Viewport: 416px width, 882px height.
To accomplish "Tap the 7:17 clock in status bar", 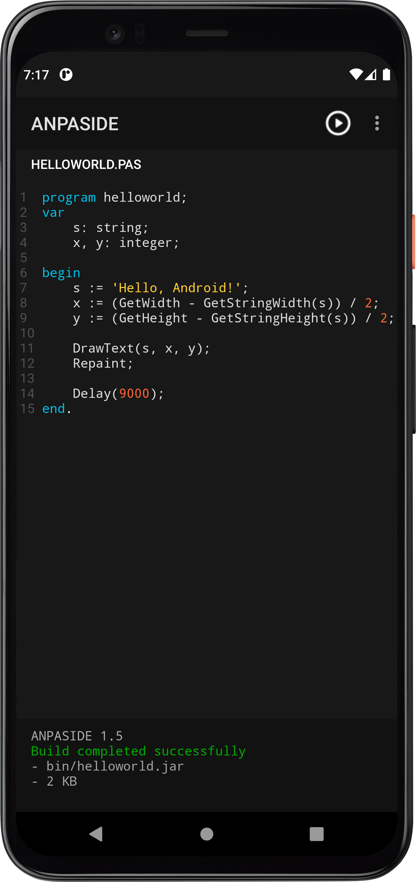I will point(36,75).
